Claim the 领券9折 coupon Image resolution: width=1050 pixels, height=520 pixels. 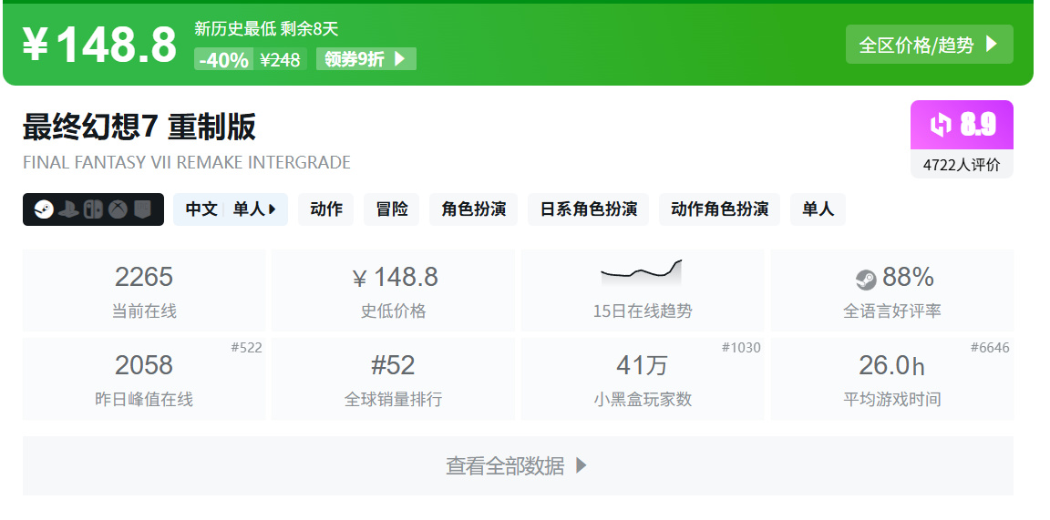tap(366, 59)
